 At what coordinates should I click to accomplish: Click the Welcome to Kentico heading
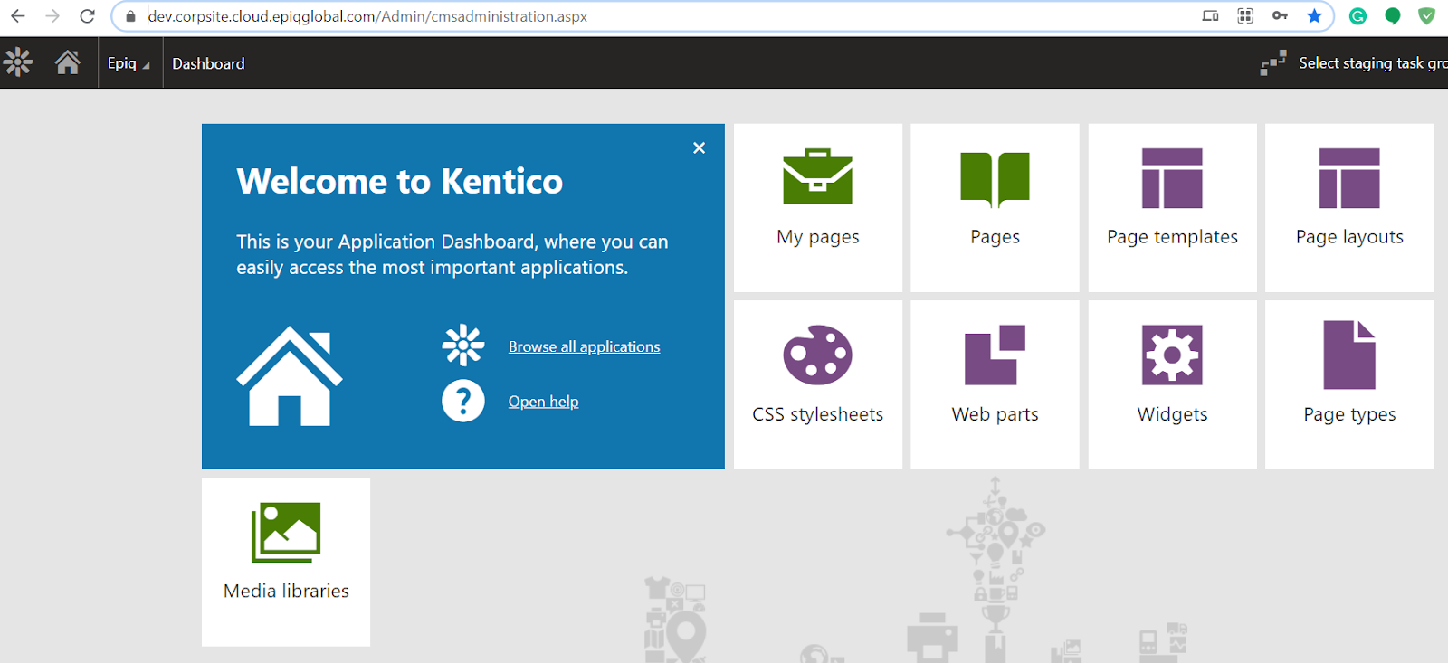[399, 182]
